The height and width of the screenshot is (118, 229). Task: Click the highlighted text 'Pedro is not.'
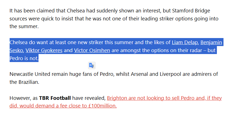pyautogui.click(x=24, y=58)
